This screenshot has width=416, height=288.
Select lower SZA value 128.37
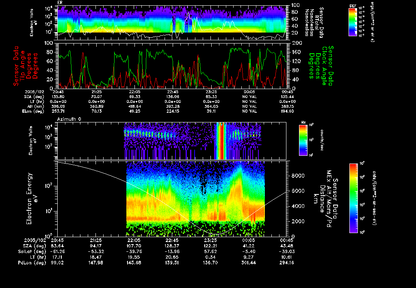click(172, 246)
